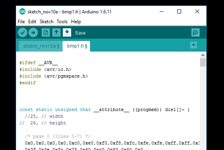Create a new sketch with New icon
Screen dimensions: 224x150
(x=46, y=33)
